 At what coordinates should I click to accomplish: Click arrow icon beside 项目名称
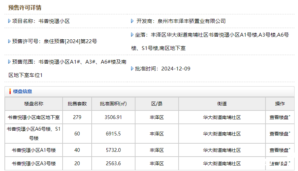[x=9, y=21]
